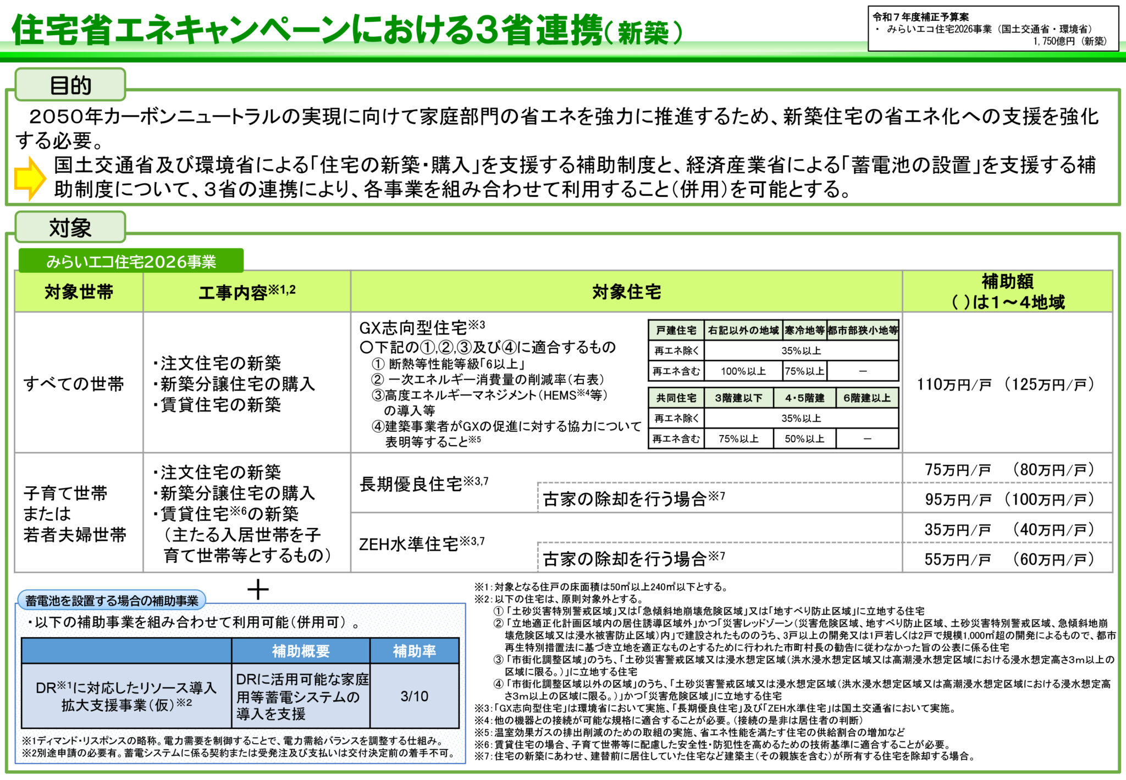Click the 対象住宅 column header
Viewport: 1126px width, 780px height.
coord(626,292)
